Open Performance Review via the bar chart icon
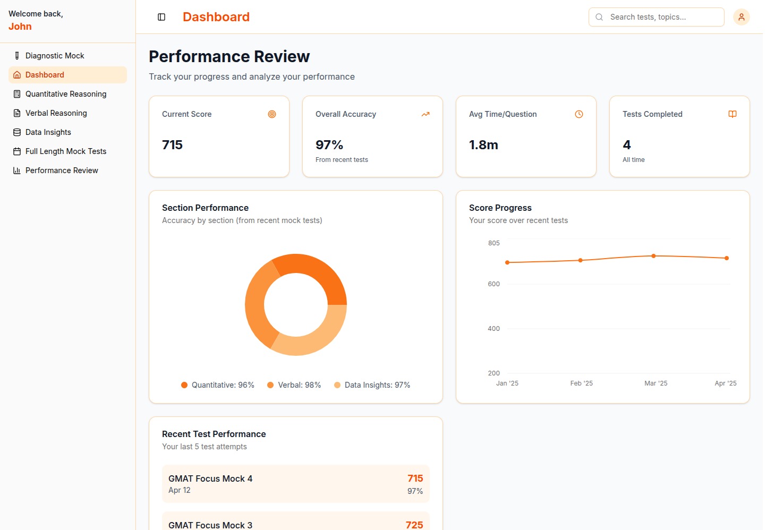 point(17,170)
